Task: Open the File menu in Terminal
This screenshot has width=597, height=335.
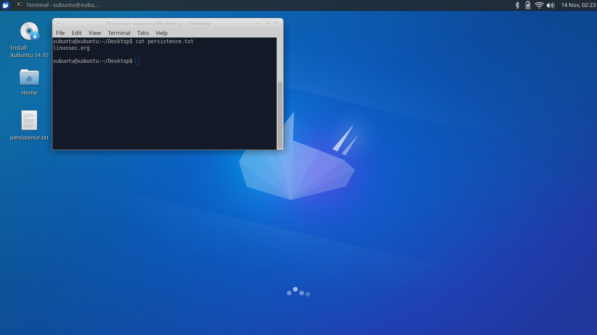Action: (x=60, y=33)
